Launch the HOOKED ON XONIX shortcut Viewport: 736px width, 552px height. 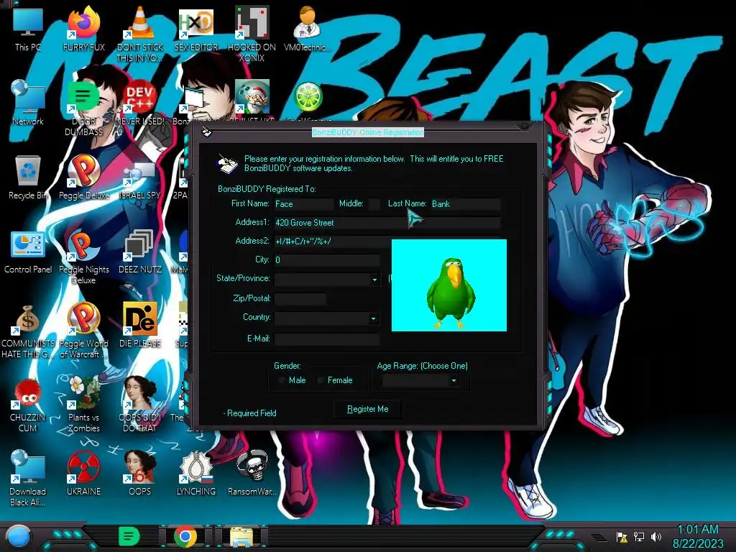(252, 34)
